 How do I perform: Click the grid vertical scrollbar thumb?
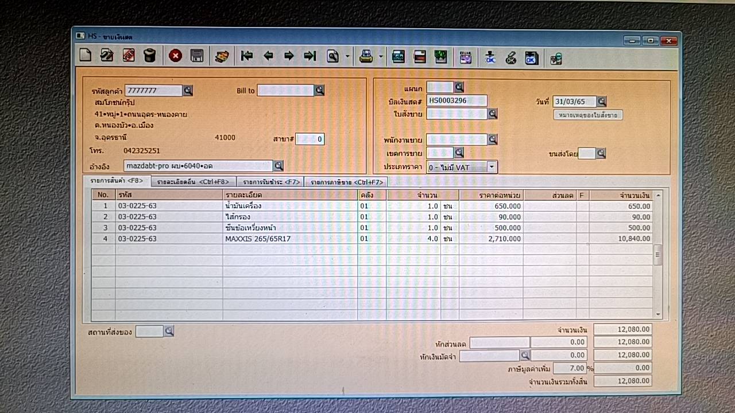coord(658,255)
